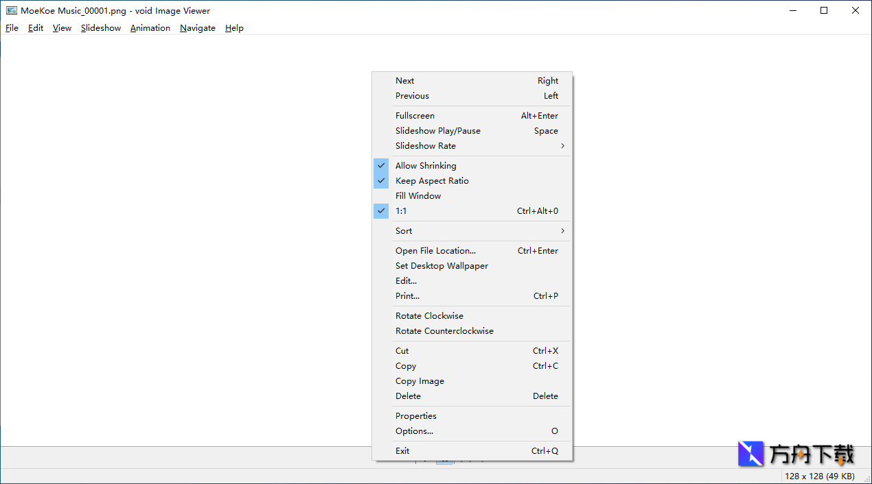Toggle the 1:1 zoom option
The image size is (872, 484).
(401, 211)
